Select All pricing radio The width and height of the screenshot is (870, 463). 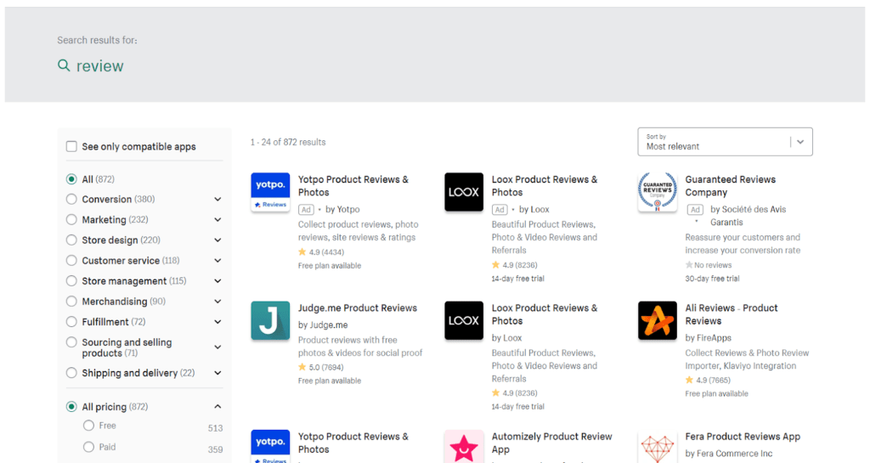click(71, 406)
